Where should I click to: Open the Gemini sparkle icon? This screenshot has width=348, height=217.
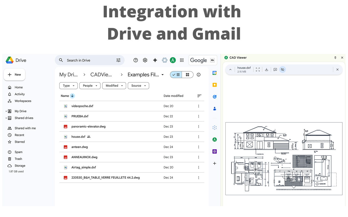pyautogui.click(x=155, y=60)
